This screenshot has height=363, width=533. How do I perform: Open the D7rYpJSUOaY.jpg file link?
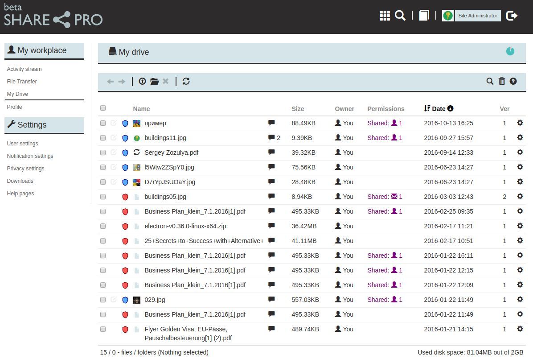(x=169, y=182)
